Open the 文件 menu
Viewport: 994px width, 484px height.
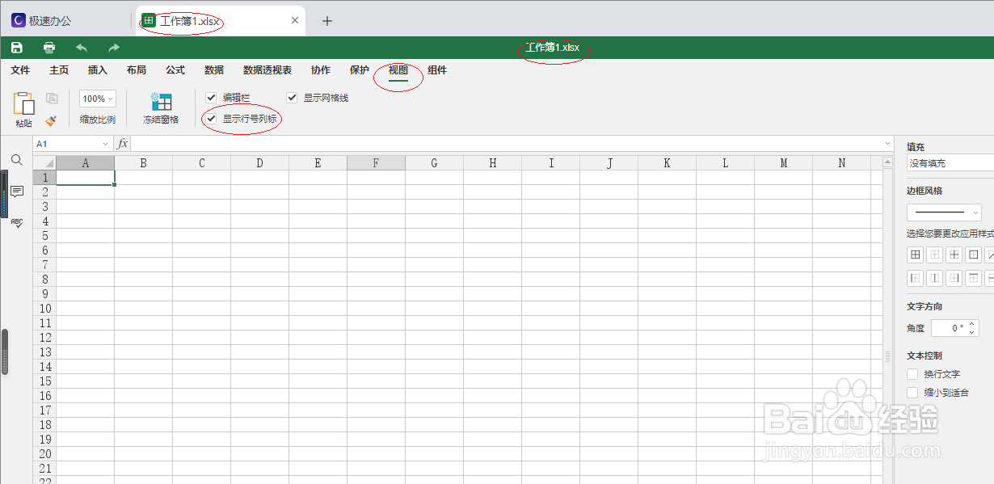(20, 70)
